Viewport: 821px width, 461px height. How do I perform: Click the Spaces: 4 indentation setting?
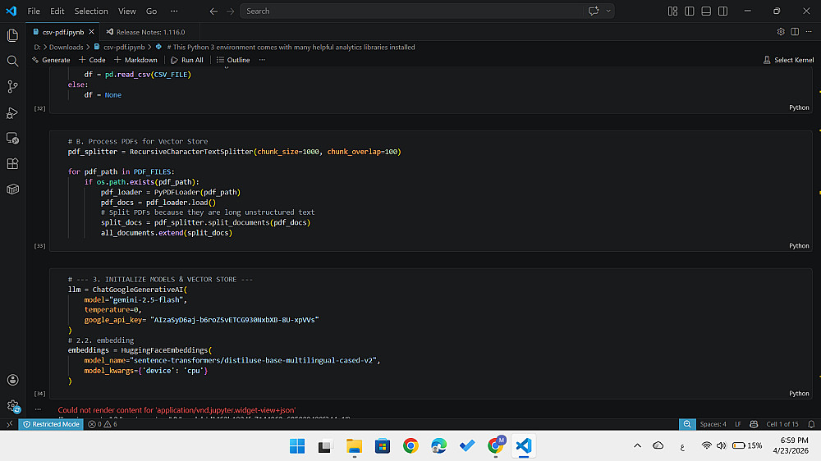tap(713, 424)
